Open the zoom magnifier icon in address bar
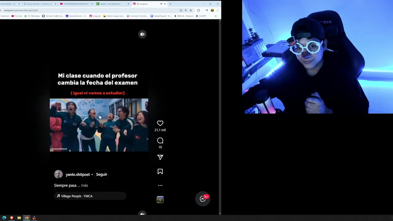This screenshot has width=393, height=221. click(x=186, y=10)
